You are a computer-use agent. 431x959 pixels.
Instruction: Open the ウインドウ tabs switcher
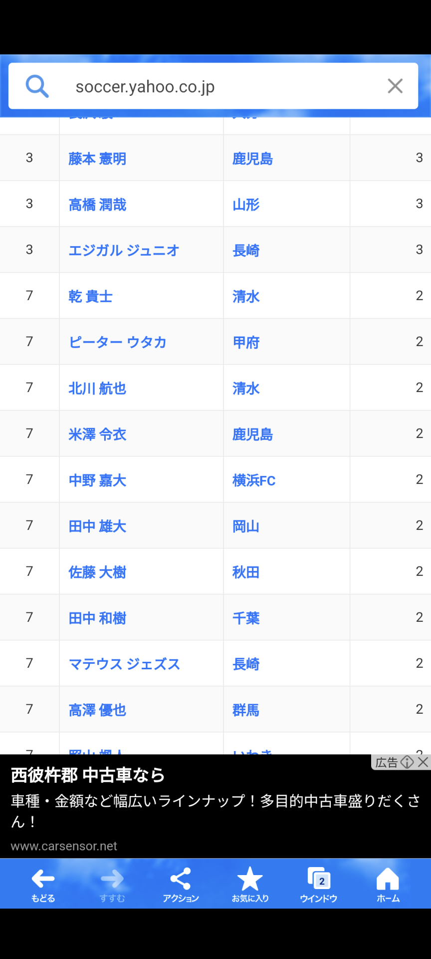pos(319,885)
